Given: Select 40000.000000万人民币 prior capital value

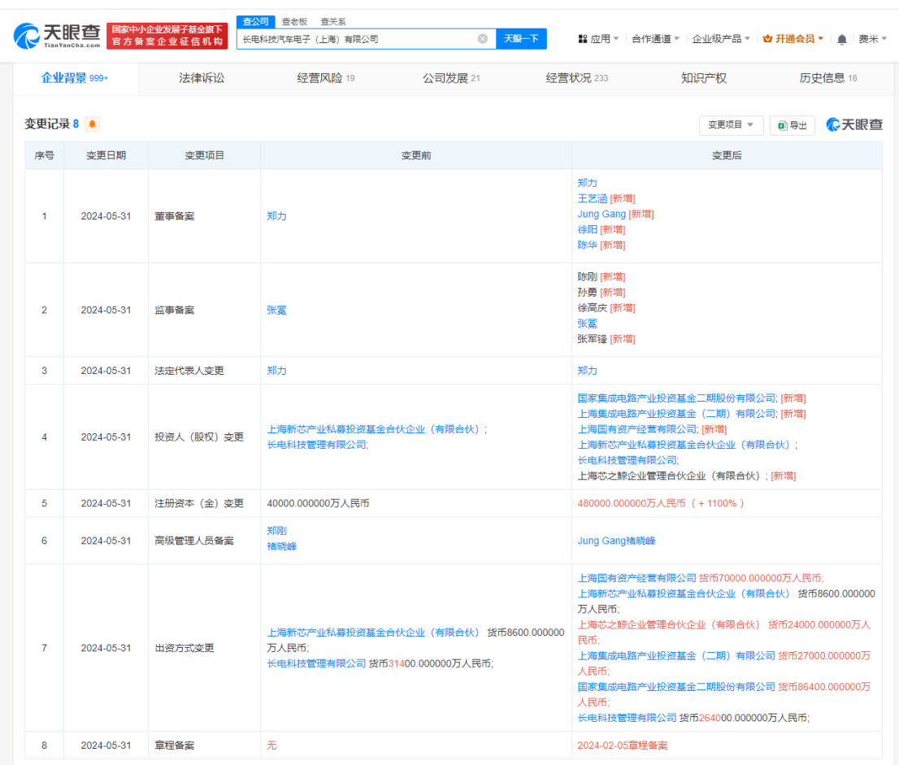Looking at the screenshot, I should (318, 503).
